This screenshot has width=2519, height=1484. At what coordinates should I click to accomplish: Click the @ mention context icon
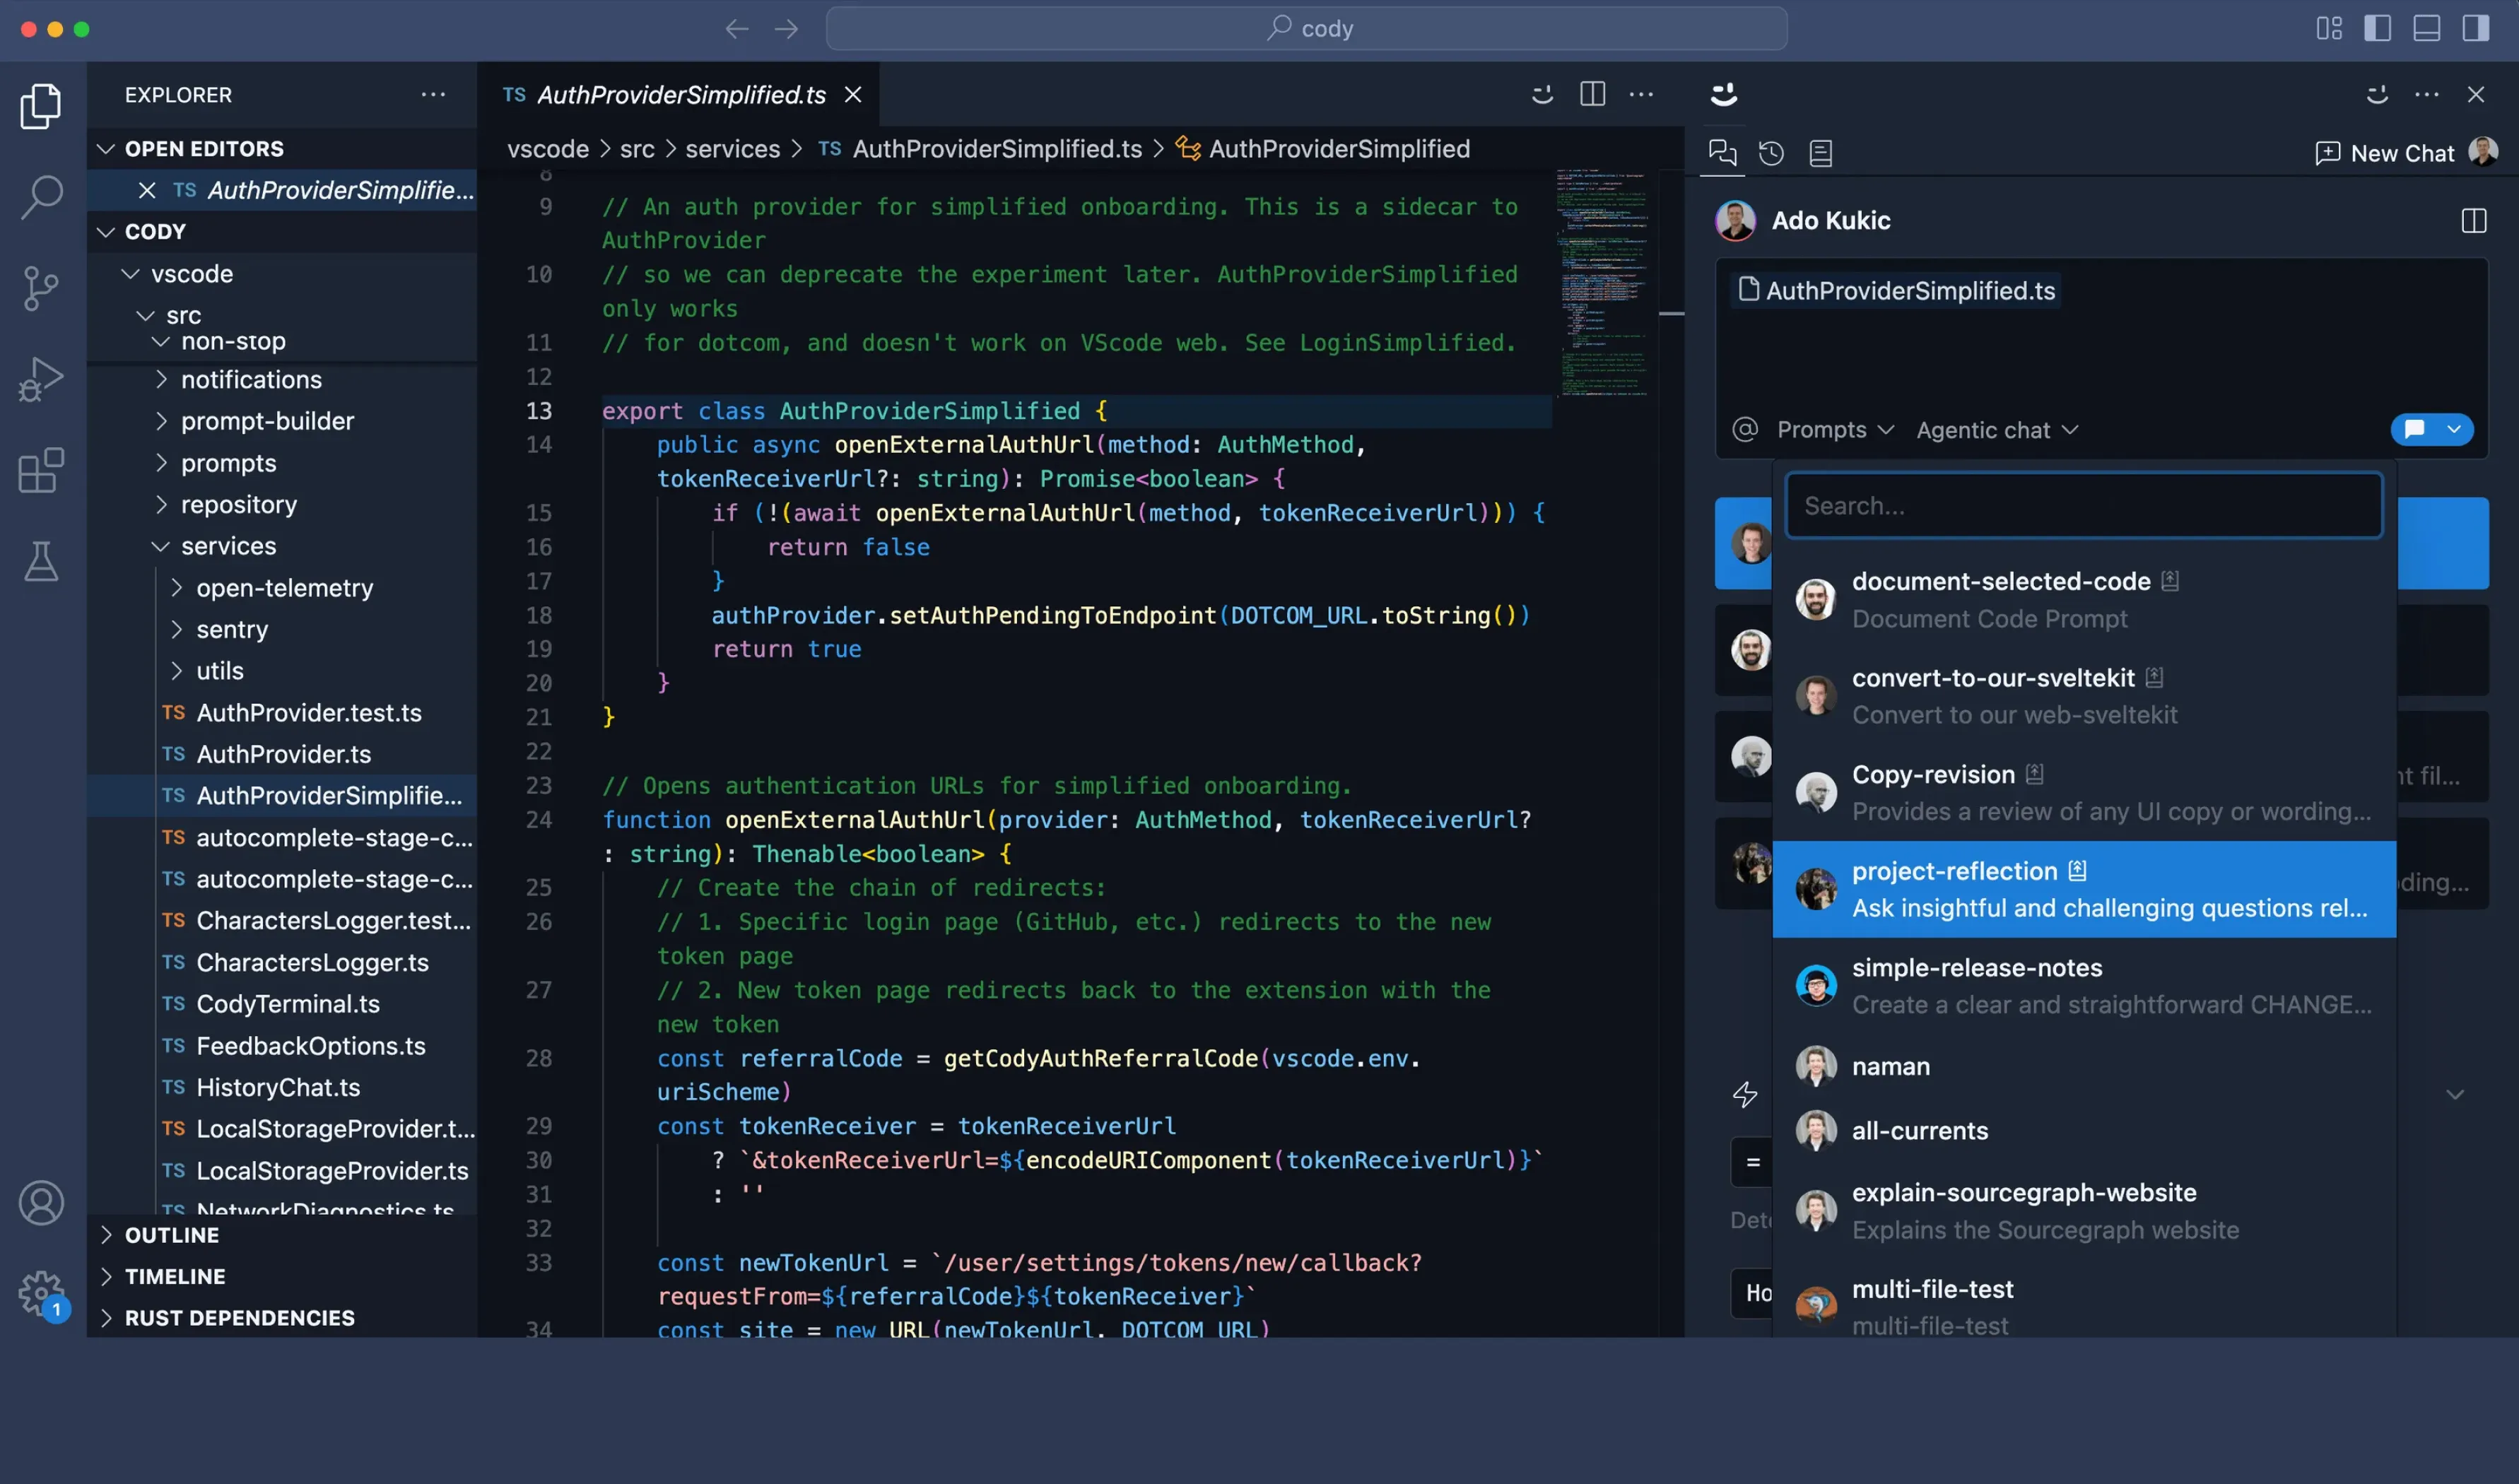1744,430
